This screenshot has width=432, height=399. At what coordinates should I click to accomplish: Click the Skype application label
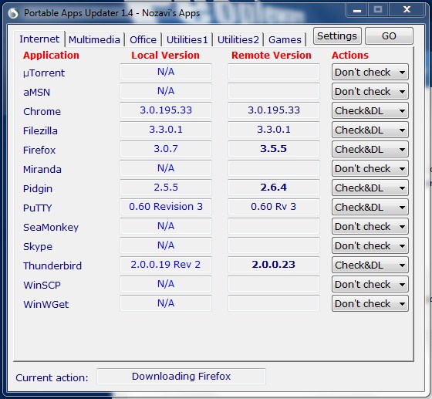pyautogui.click(x=38, y=247)
